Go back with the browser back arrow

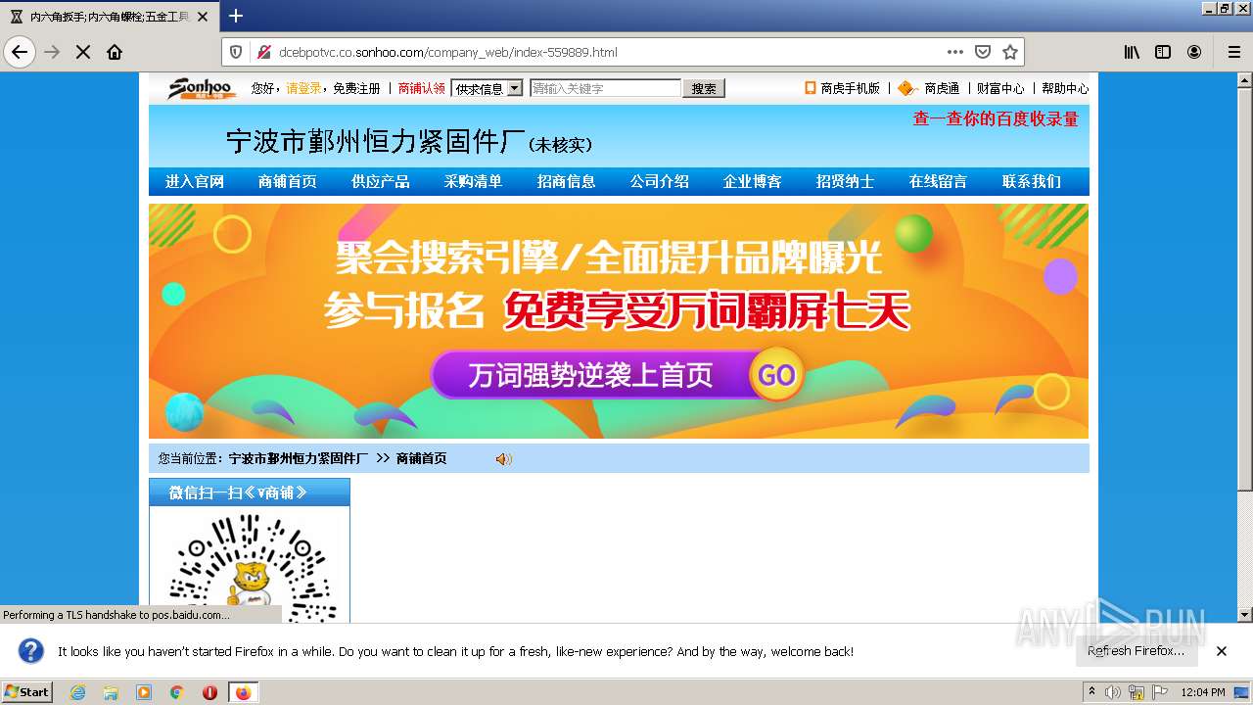coord(20,52)
